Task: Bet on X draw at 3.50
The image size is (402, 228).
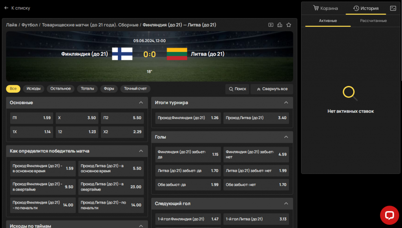Action: click(77, 118)
